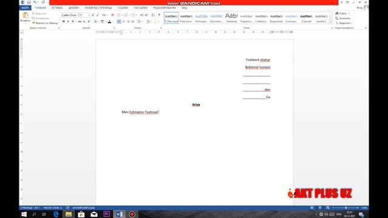Click the Cut (Вырезать) command
Screen dimensions: 388x218
coord(39,13)
